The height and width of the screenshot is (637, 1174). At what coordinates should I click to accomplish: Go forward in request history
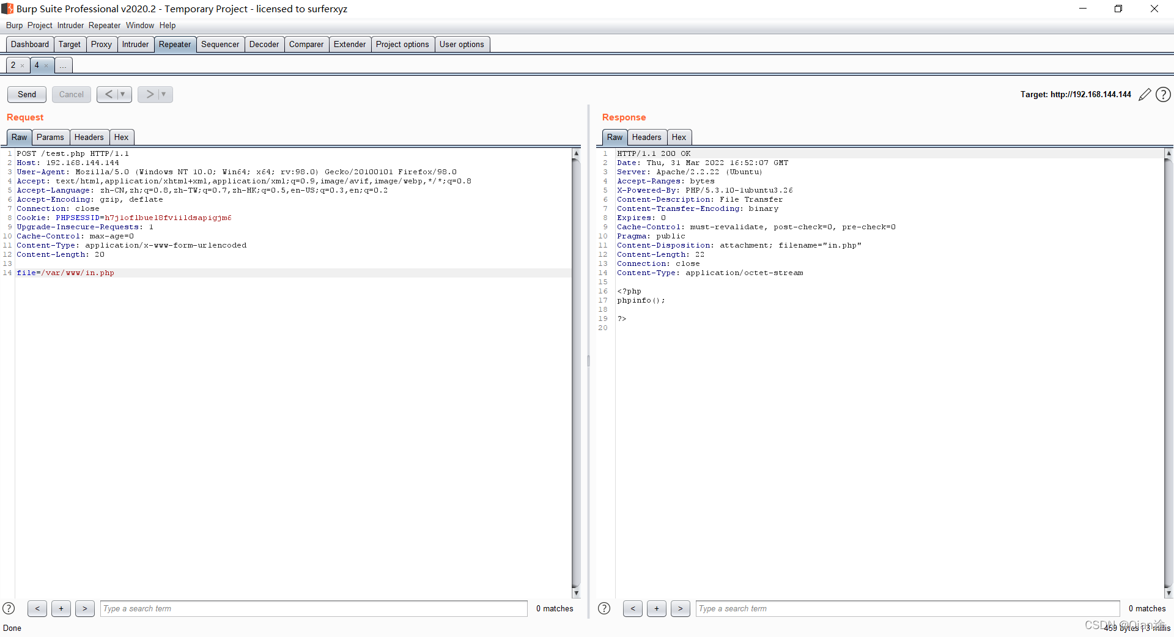pyautogui.click(x=149, y=94)
